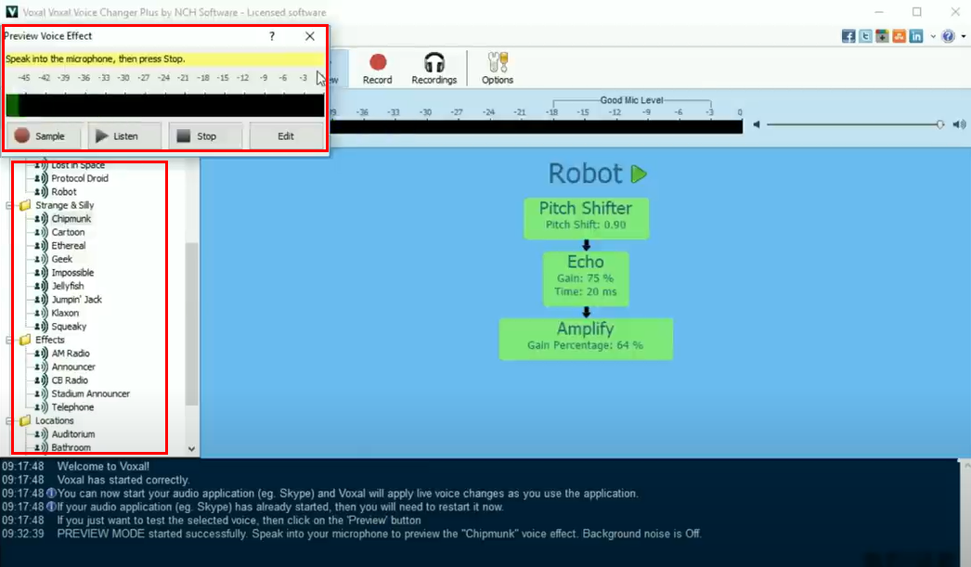Click the voice icon beside AM Radio
This screenshot has width=971, height=567.
[41, 354]
